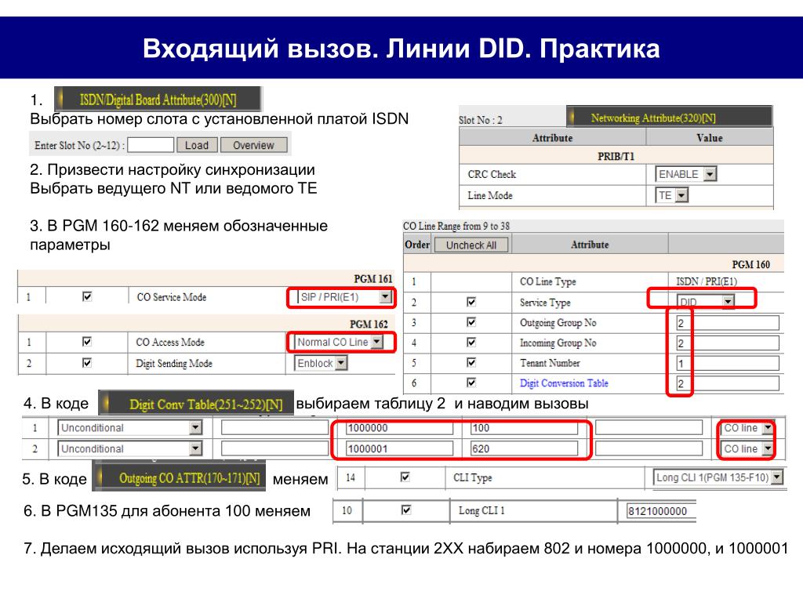Viewport: 803px width, 602px height.
Task: Toggle the Service Type checkbox
Action: point(471,302)
